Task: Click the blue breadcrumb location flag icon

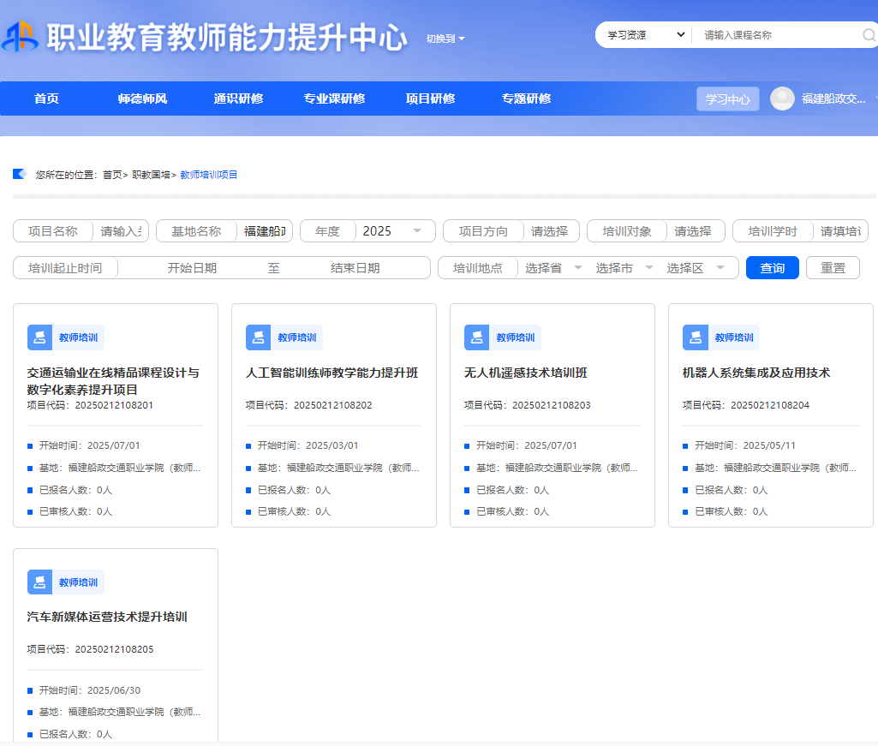Action: 20,174
